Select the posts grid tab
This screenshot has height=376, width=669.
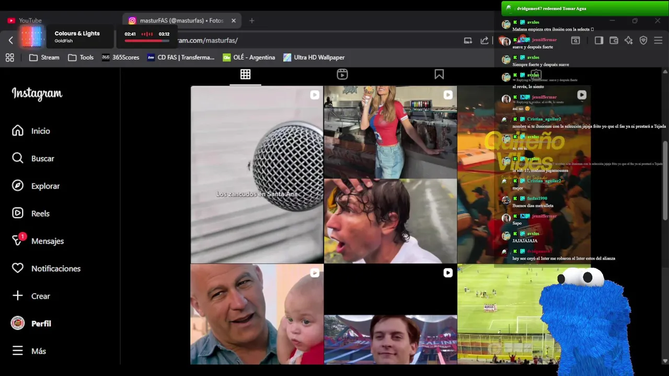pos(245,74)
